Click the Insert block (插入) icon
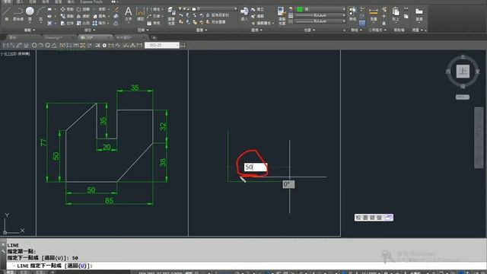 (x=244, y=14)
